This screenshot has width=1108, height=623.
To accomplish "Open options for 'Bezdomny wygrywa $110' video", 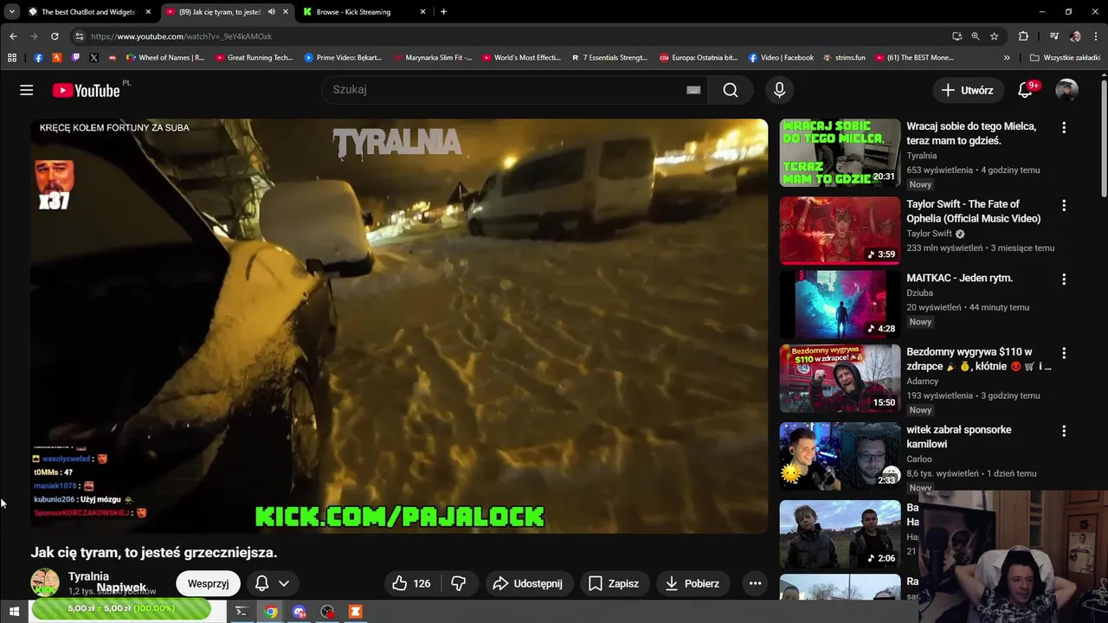I will click(x=1064, y=353).
